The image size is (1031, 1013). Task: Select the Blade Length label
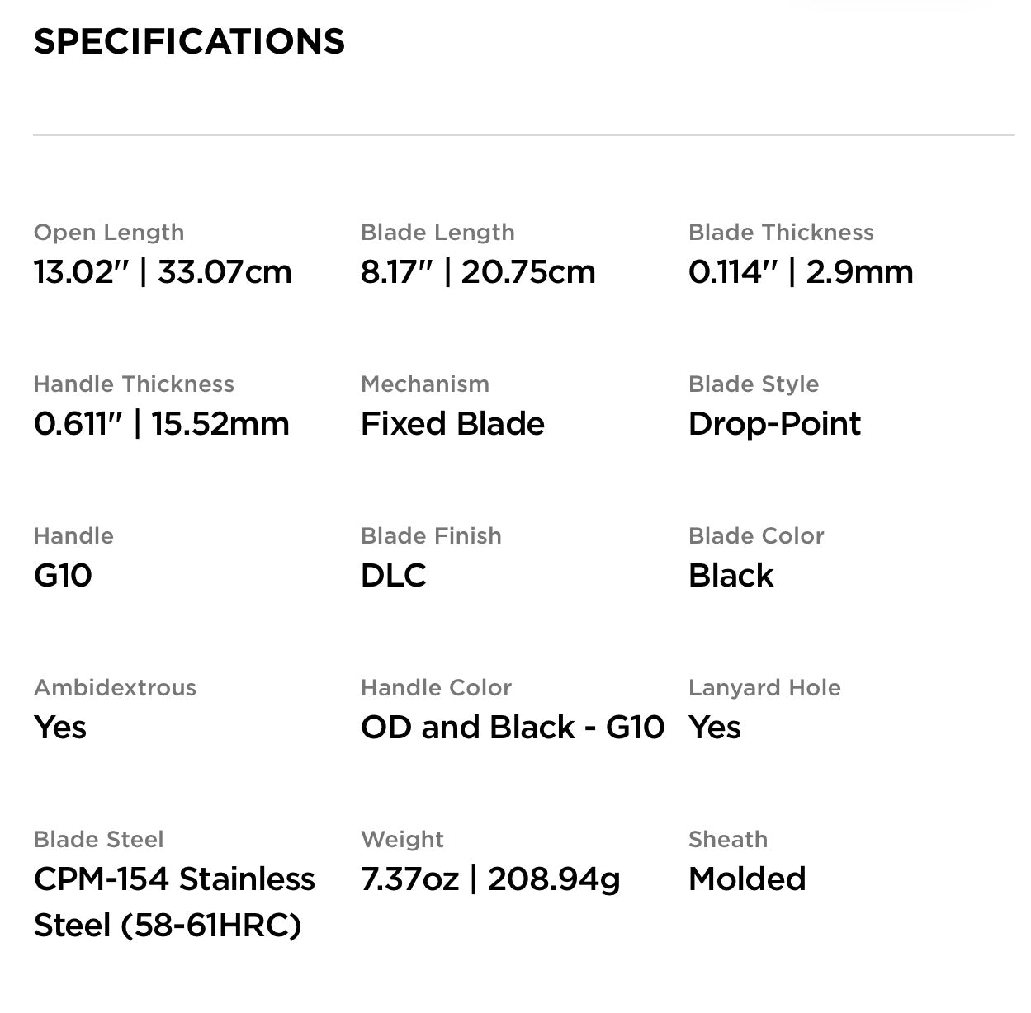pyautogui.click(x=437, y=233)
